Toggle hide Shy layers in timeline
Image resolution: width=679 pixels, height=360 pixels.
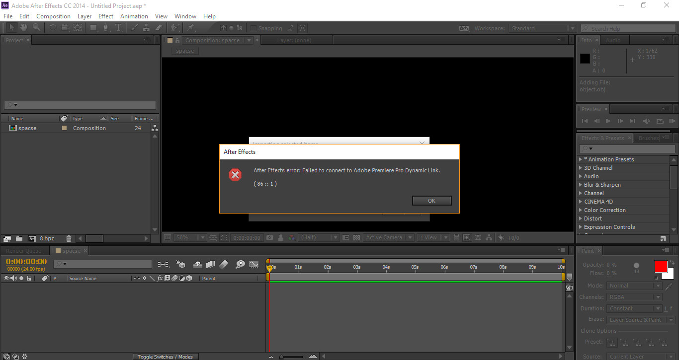click(197, 265)
